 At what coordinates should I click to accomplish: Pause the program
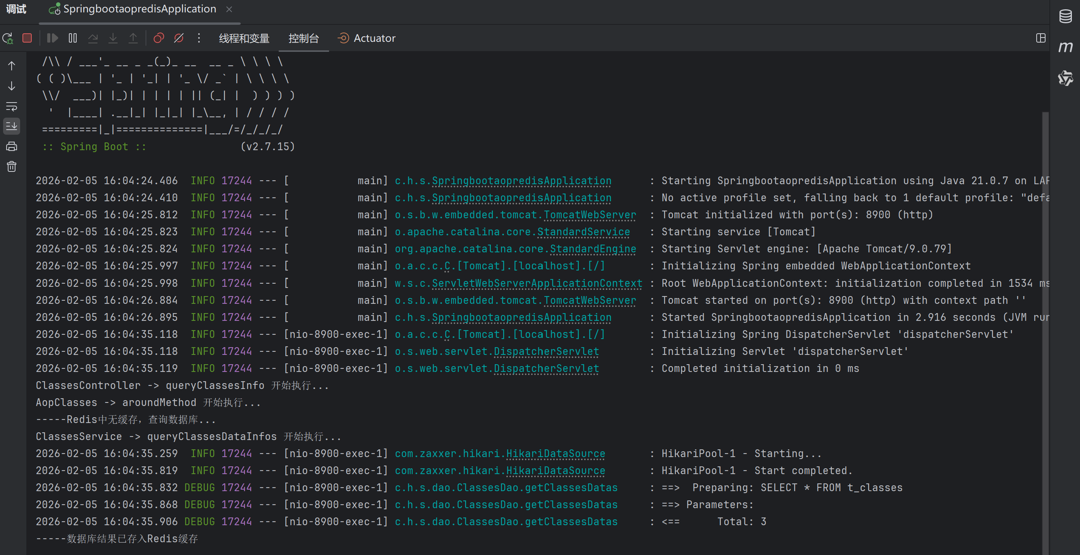[73, 38]
